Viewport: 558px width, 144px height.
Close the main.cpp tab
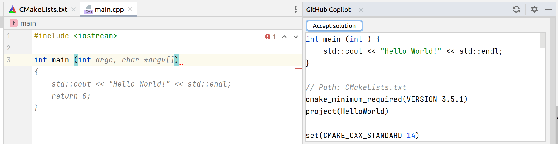(130, 10)
